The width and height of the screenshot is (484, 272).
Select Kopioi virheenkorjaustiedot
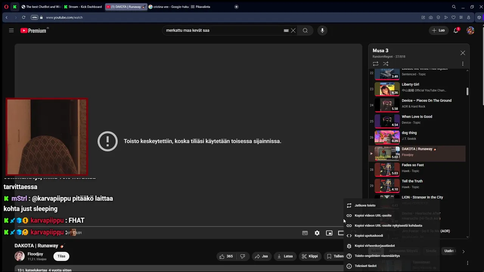tap(392, 246)
